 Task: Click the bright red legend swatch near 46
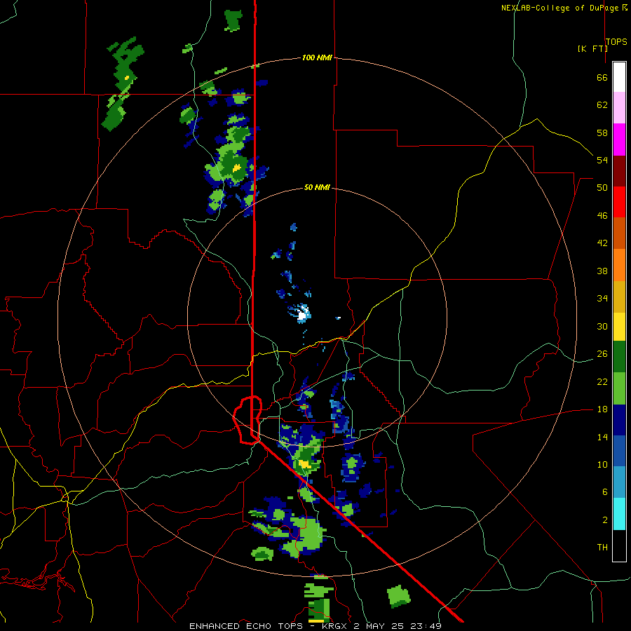pos(619,202)
